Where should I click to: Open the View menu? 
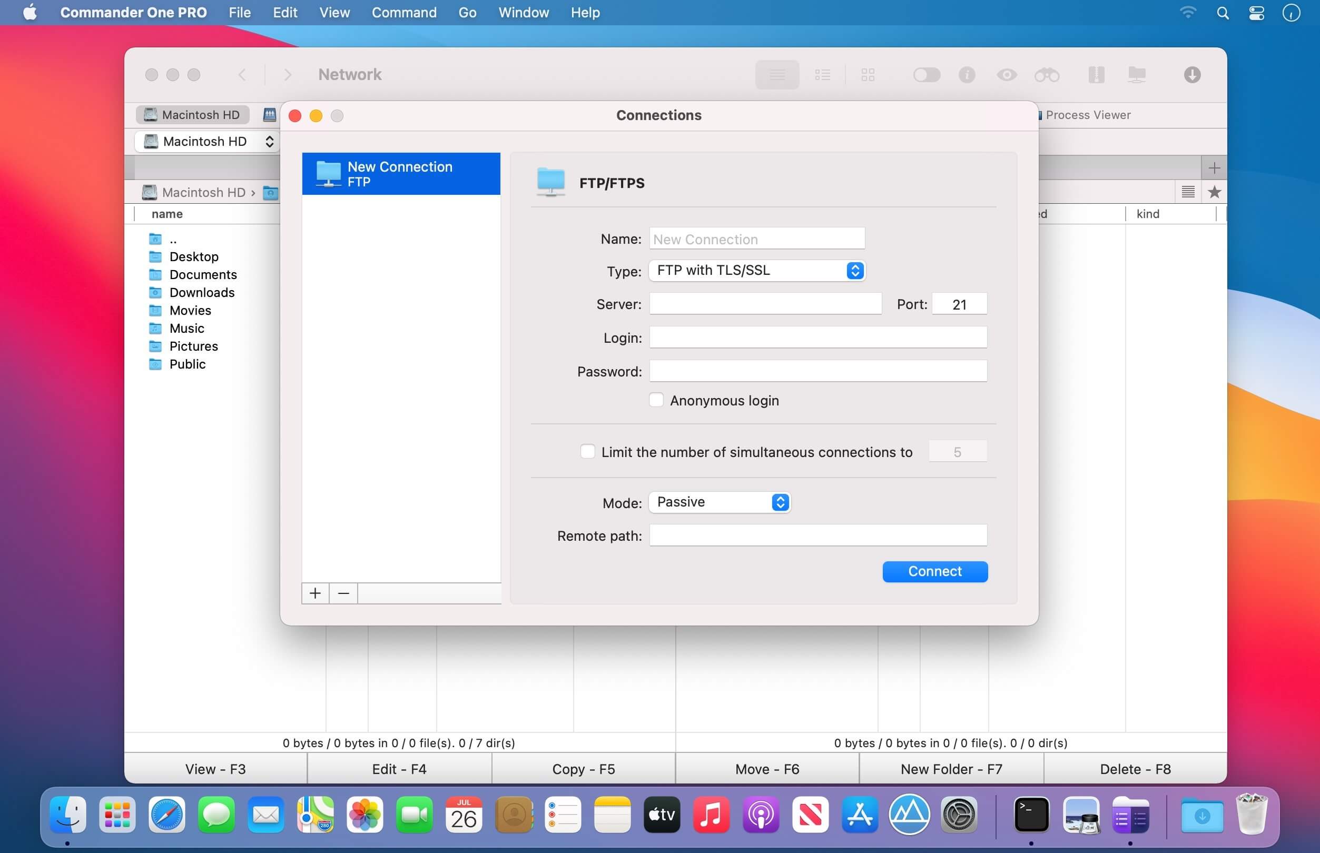click(x=334, y=12)
